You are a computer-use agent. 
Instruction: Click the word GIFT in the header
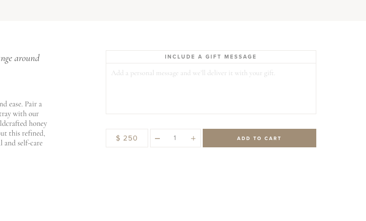pyautogui.click(x=214, y=57)
